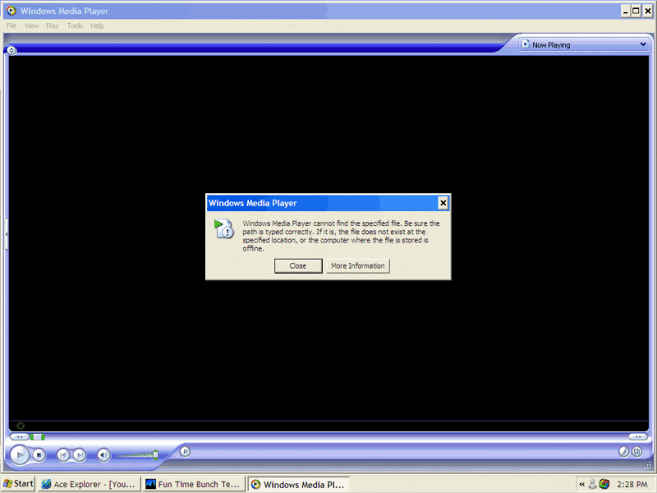Dismiss dialog using the X button
The width and height of the screenshot is (657, 493).
click(443, 203)
